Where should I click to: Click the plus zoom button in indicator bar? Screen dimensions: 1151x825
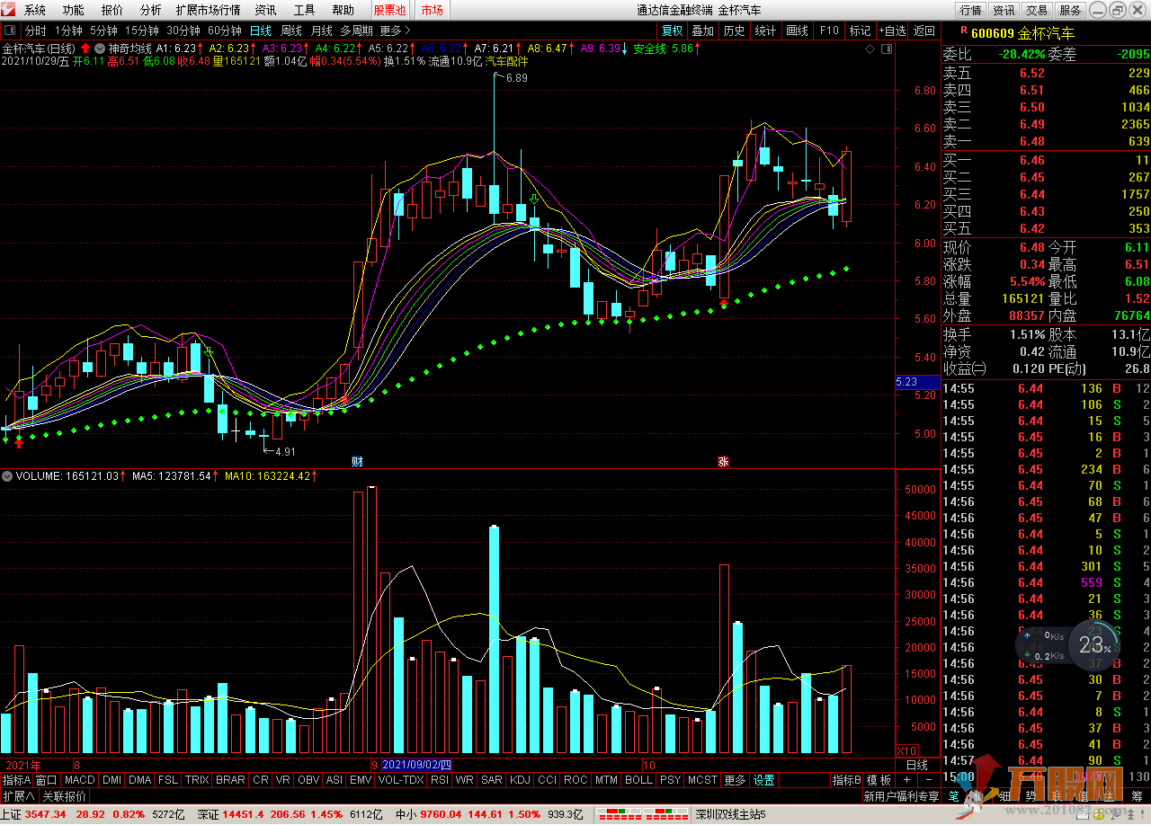(906, 780)
